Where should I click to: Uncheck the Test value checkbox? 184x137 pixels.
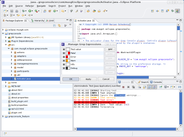[64, 49]
